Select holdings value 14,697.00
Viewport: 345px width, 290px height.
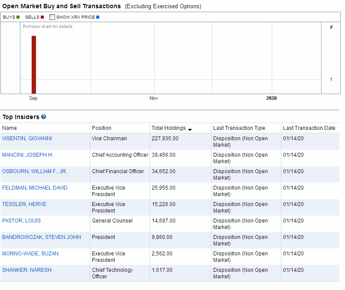point(163,221)
